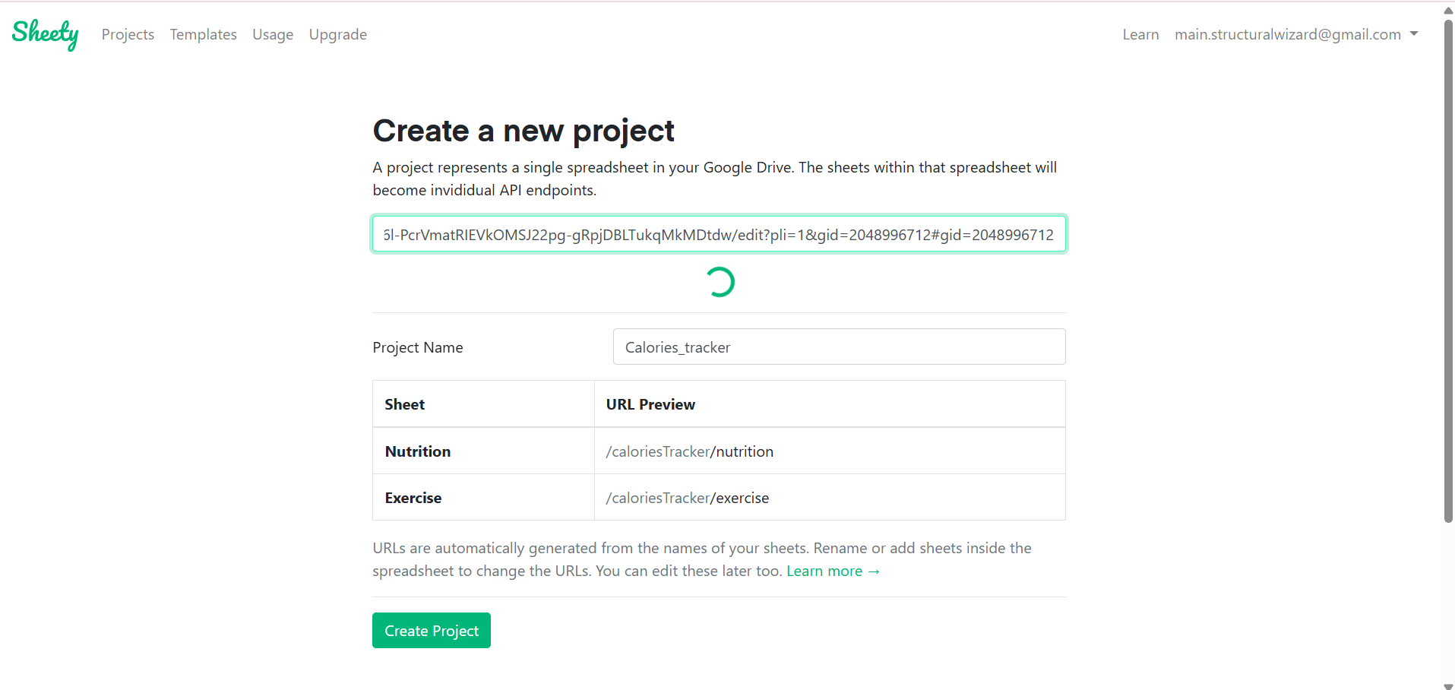Click the Create a new project heading
The image size is (1455, 690).
coord(523,131)
